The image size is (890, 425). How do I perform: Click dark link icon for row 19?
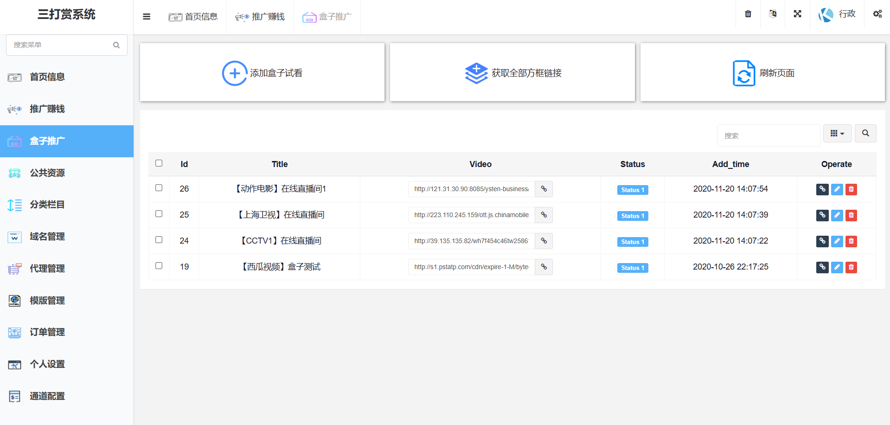coord(822,267)
